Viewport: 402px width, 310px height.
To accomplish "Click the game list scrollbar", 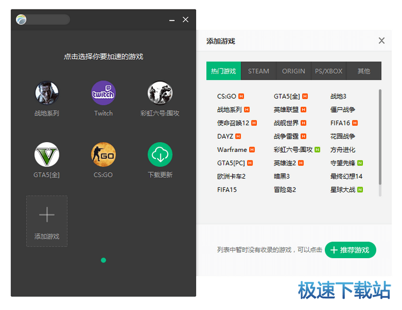I will coord(380,137).
